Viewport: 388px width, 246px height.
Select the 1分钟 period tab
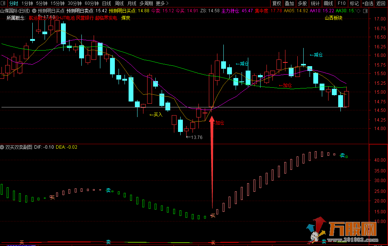click(27, 3)
